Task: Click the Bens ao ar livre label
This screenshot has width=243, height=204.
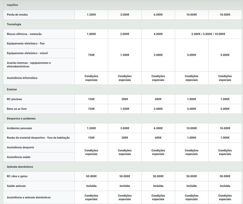Action: [x=17, y=109]
